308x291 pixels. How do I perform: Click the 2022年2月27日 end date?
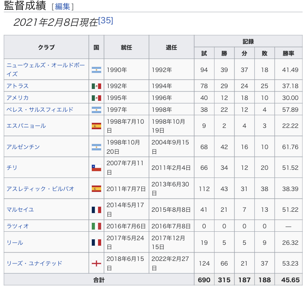pos(170,263)
